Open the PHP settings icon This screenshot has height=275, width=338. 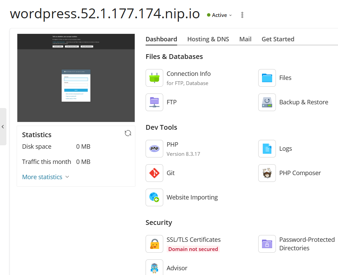click(154, 149)
